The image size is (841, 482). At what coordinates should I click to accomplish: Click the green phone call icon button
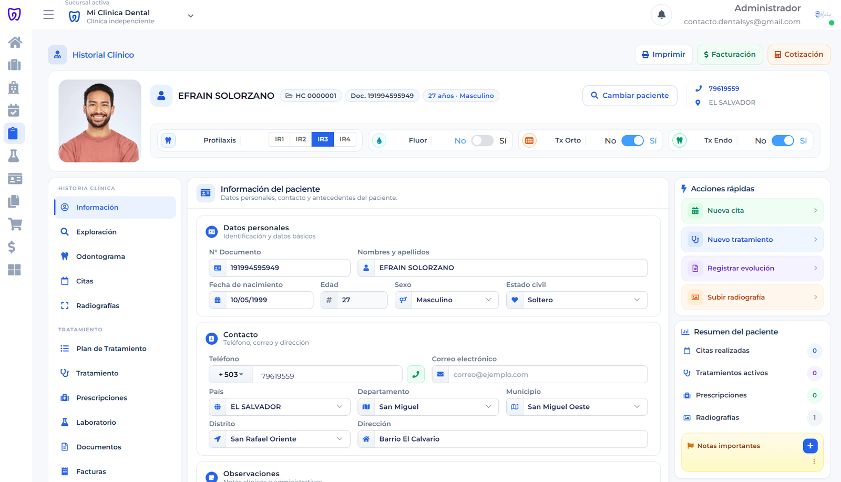click(416, 374)
